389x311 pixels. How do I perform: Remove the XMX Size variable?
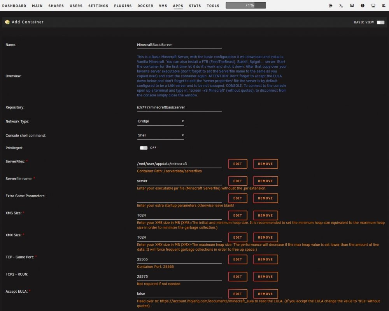pyautogui.click(x=265, y=238)
